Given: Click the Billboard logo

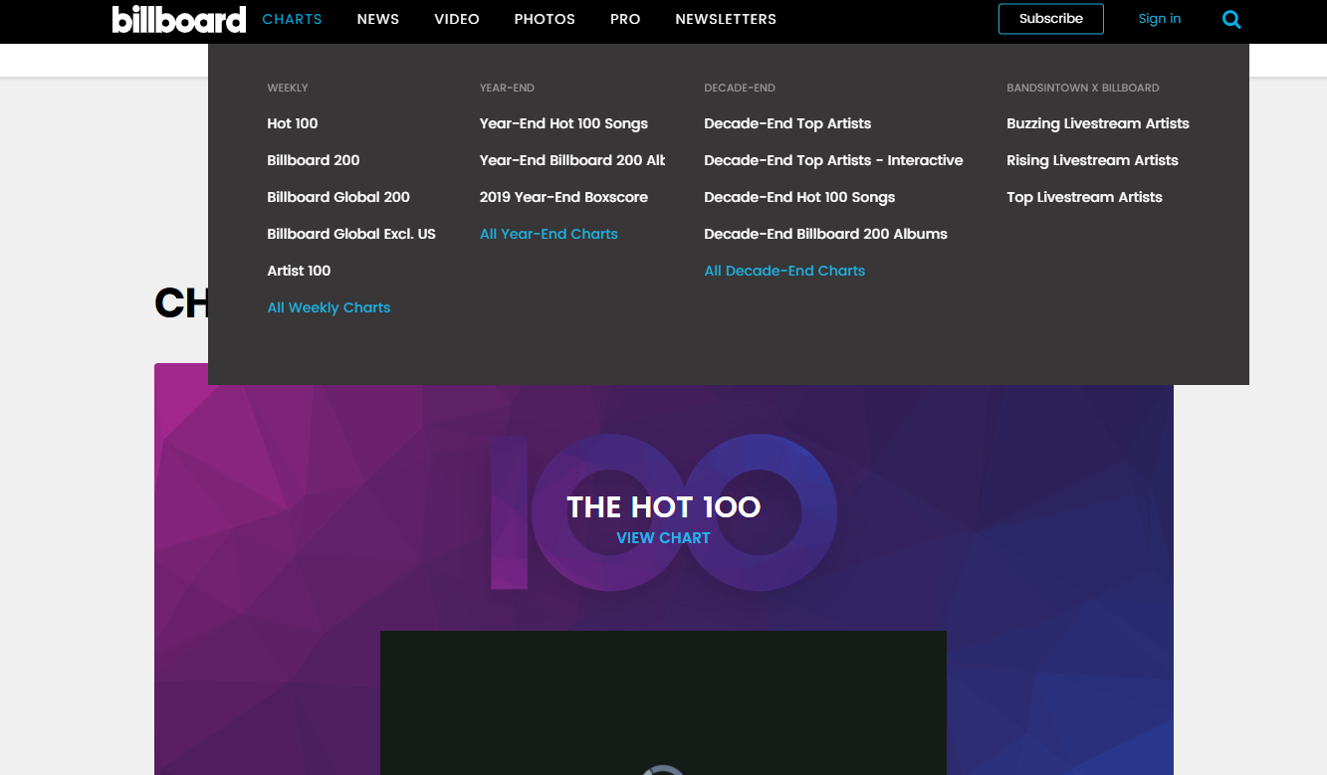Looking at the screenshot, I should click(x=179, y=19).
